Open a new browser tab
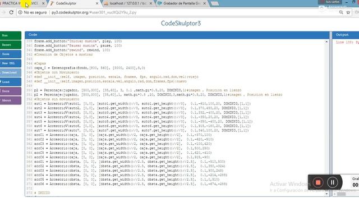Viewport: 359px width, 202px height. pos(215,3)
